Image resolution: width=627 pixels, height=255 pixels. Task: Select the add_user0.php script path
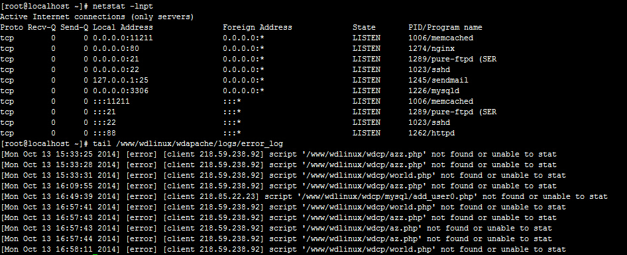click(388, 196)
